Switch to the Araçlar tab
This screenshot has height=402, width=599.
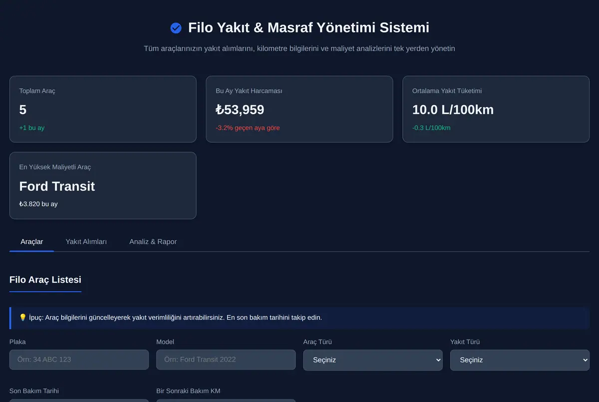click(x=31, y=241)
